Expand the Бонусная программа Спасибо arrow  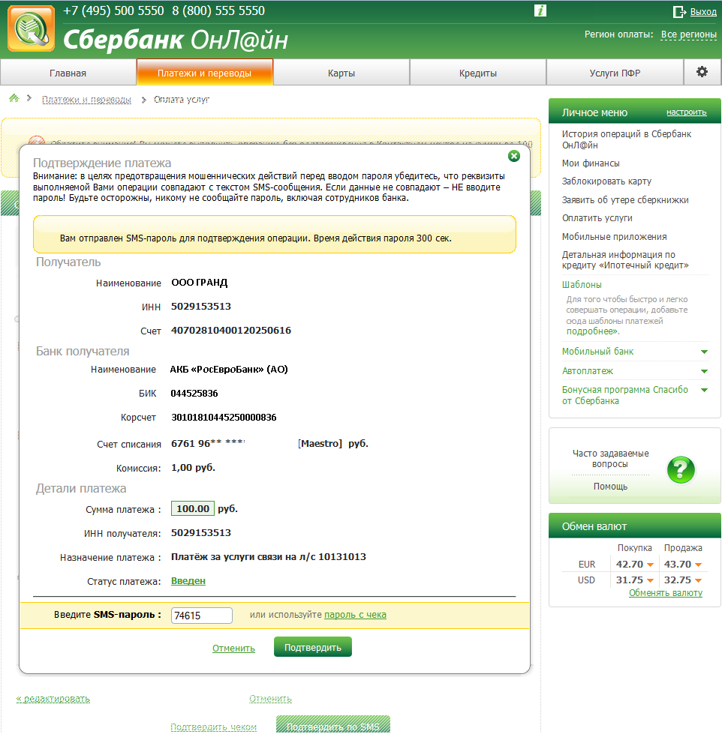pyautogui.click(x=704, y=391)
